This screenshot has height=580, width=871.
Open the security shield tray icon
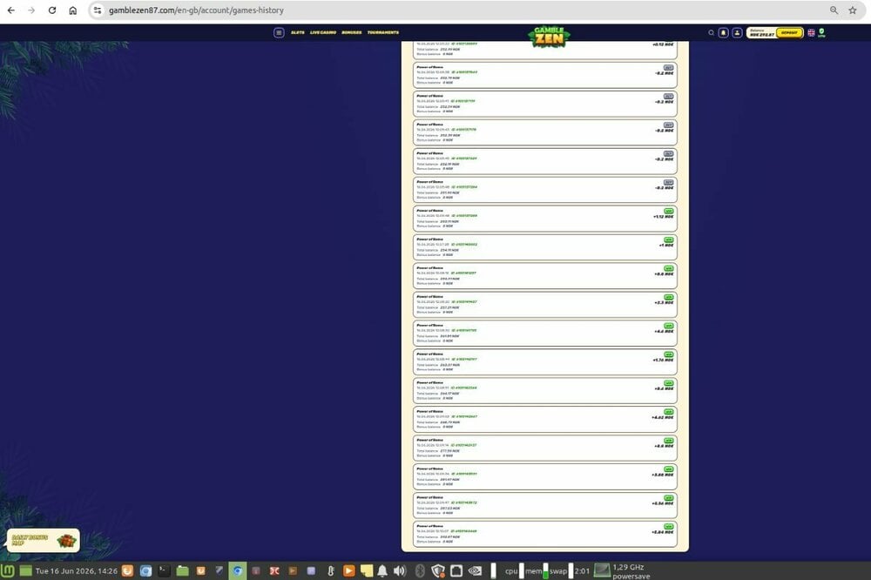click(438, 570)
